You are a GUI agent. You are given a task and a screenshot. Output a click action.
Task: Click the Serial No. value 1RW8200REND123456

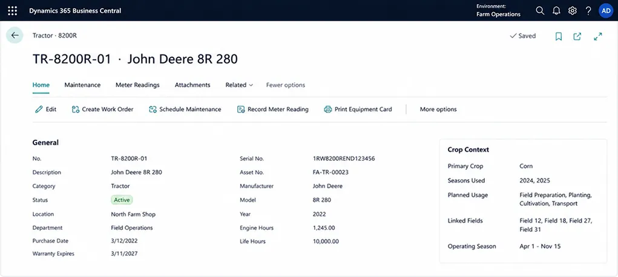coord(344,158)
